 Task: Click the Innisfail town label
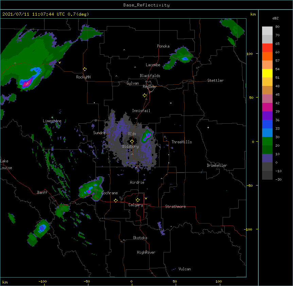pyautogui.click(x=141, y=111)
